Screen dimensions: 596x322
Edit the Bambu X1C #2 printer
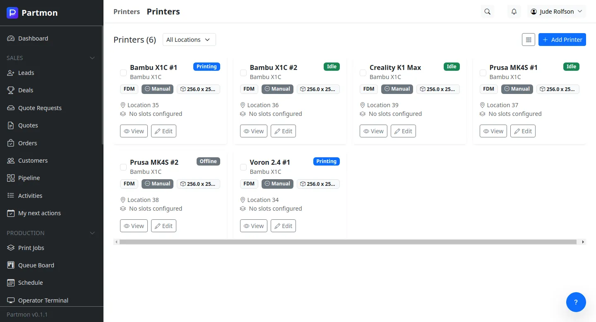click(x=283, y=131)
